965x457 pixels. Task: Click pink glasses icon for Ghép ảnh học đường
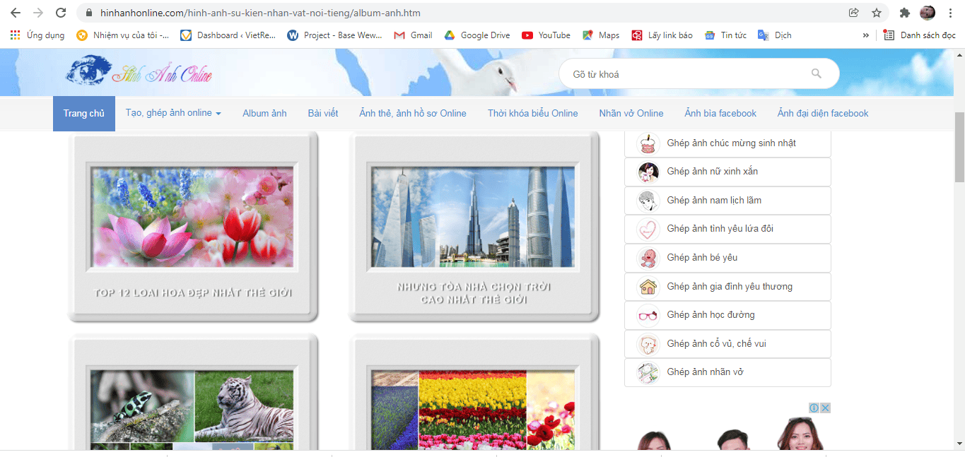[648, 315]
